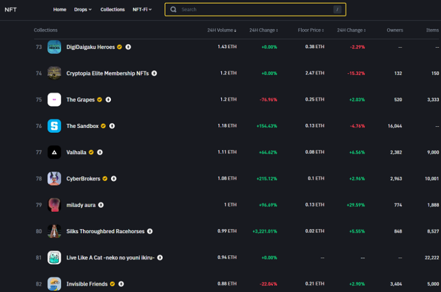Open Invisible Friends collection link
The width and height of the screenshot is (441, 292).
pos(87,284)
